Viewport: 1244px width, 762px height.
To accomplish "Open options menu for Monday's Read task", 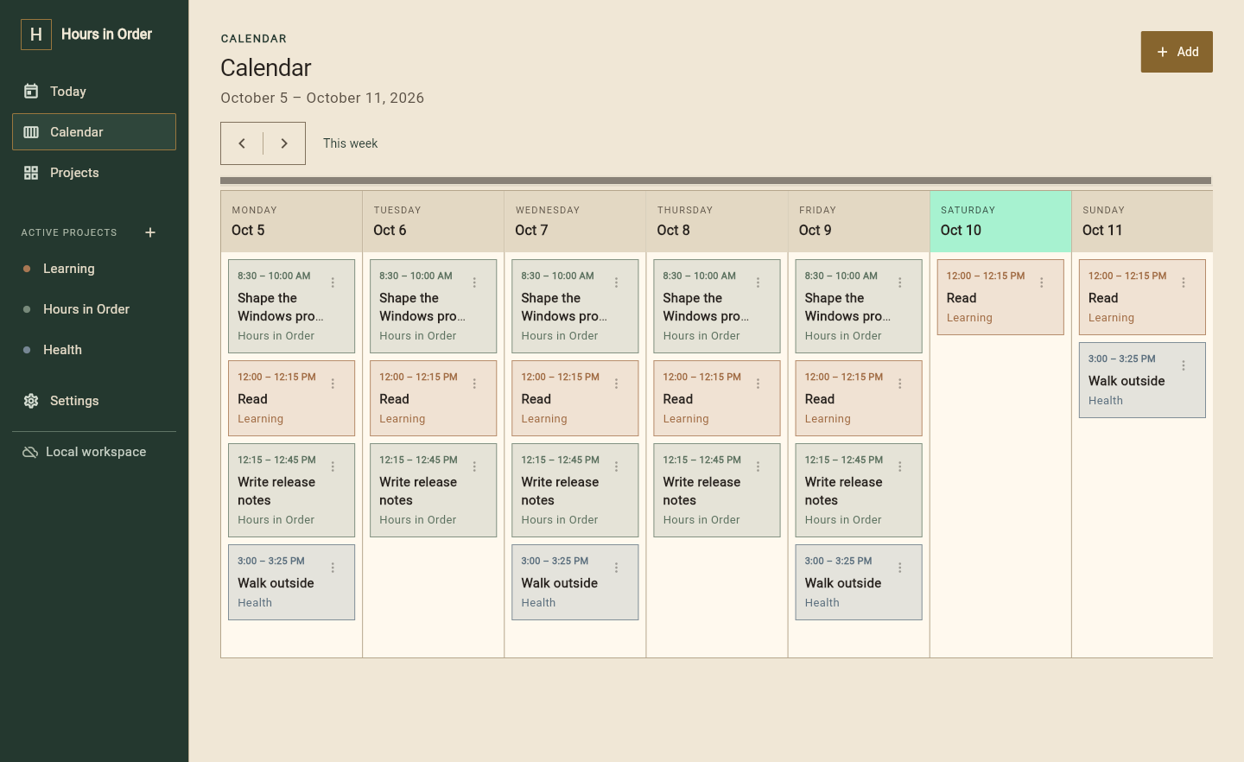I will tap(333, 384).
